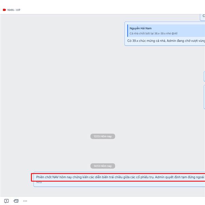Viewport: 205px width, 205px height.
Task: Click sender name Nguyễn Hải Nam in quote
Action: click(140, 28)
